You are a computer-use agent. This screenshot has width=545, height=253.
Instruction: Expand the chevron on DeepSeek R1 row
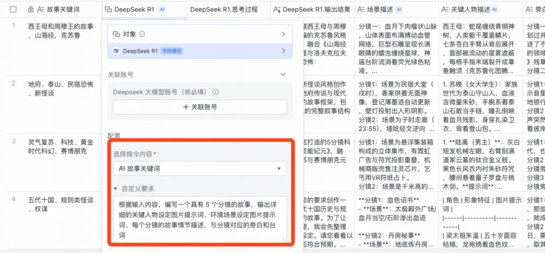pyautogui.click(x=283, y=51)
